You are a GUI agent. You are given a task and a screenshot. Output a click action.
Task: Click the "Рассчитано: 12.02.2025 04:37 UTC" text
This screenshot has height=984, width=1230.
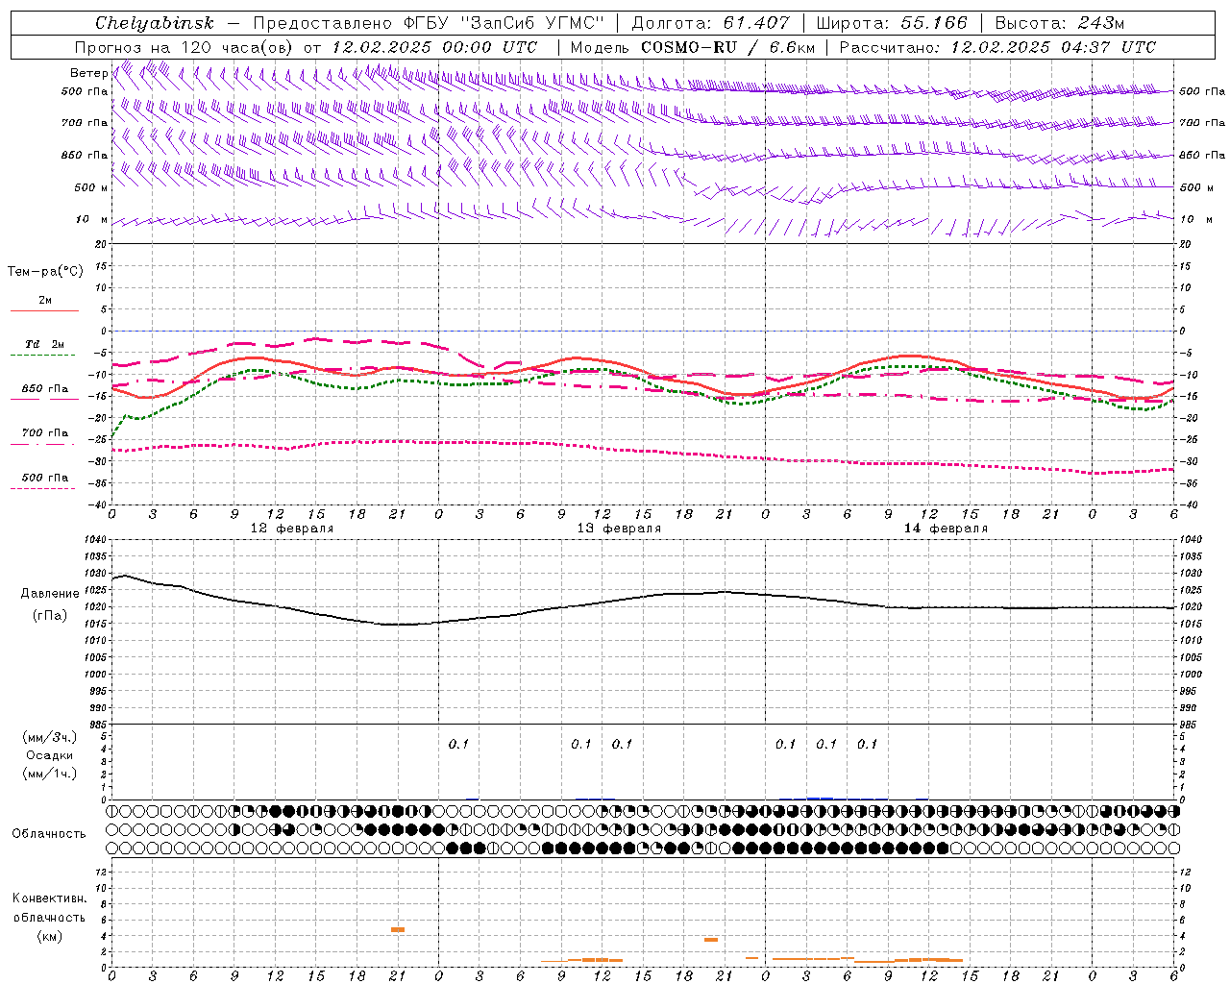[997, 47]
